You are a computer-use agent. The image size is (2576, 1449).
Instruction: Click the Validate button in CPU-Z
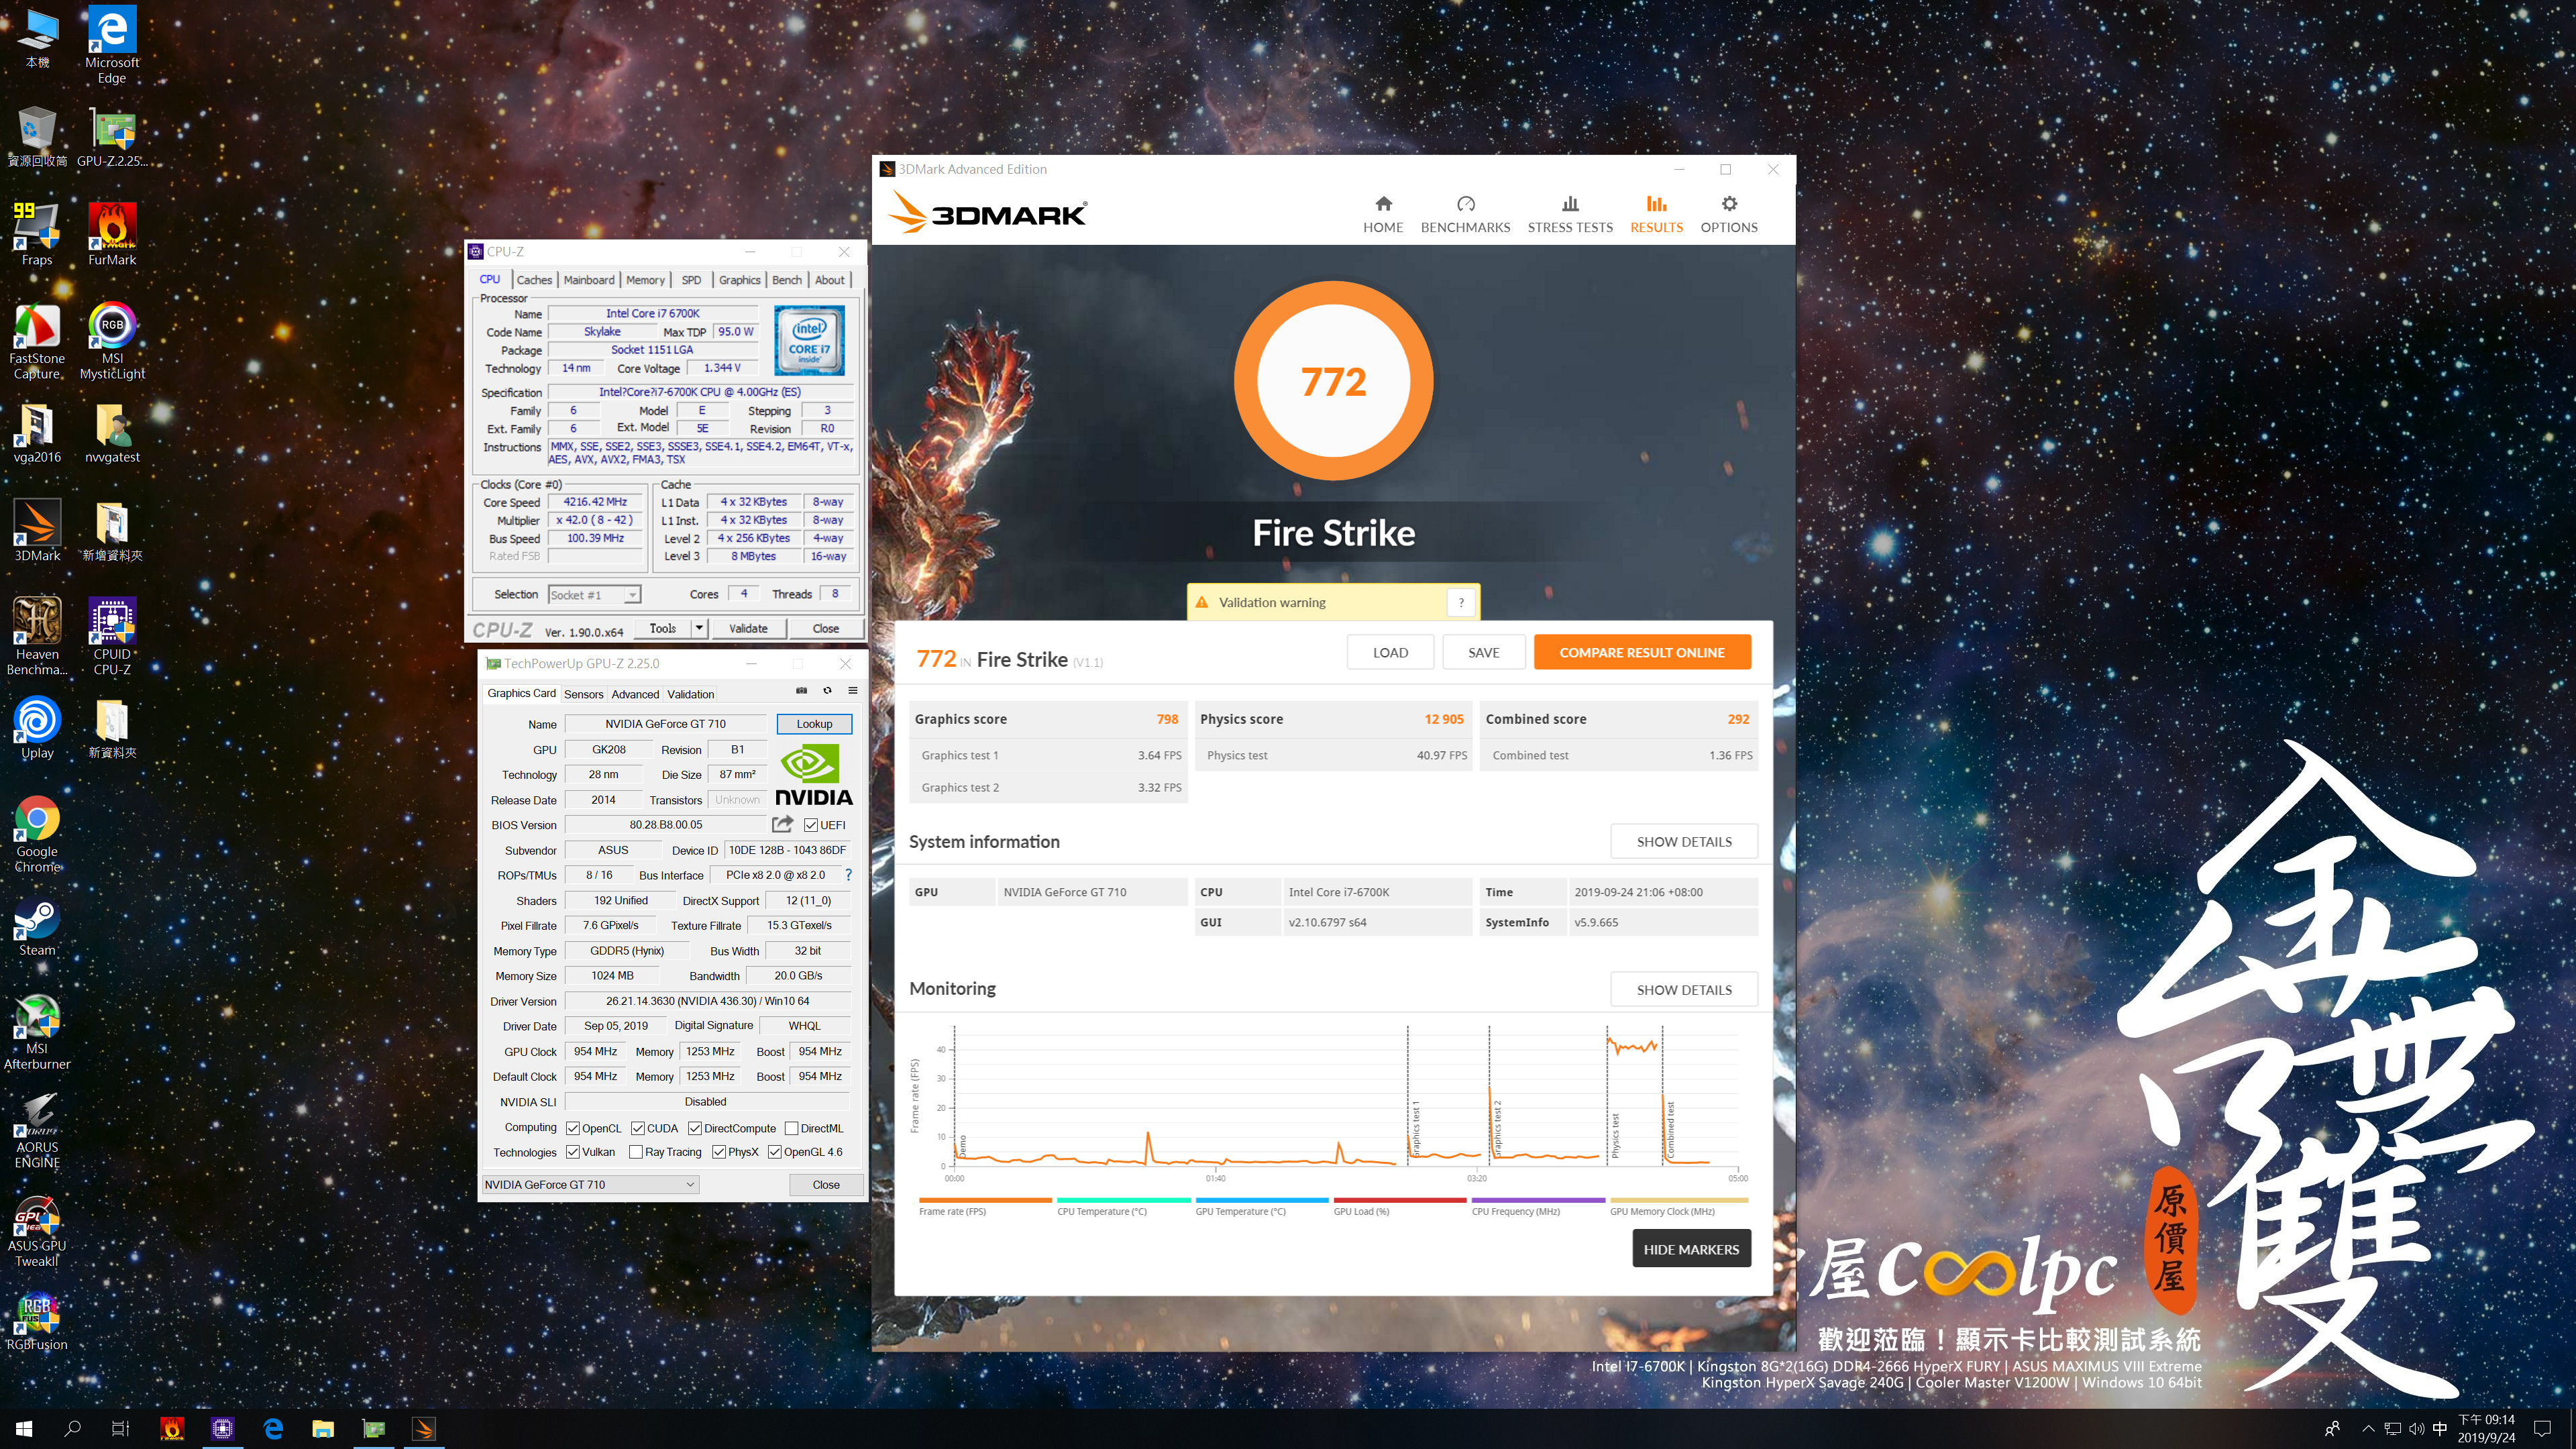point(748,628)
